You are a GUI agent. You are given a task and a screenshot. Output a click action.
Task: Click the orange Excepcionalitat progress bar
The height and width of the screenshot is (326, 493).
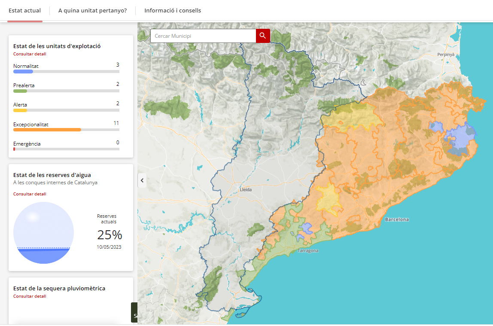(47, 130)
